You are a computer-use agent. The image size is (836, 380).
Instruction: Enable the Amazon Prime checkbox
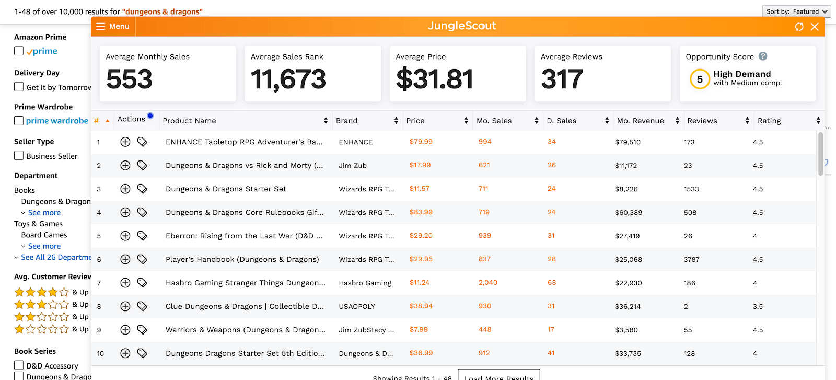click(19, 51)
